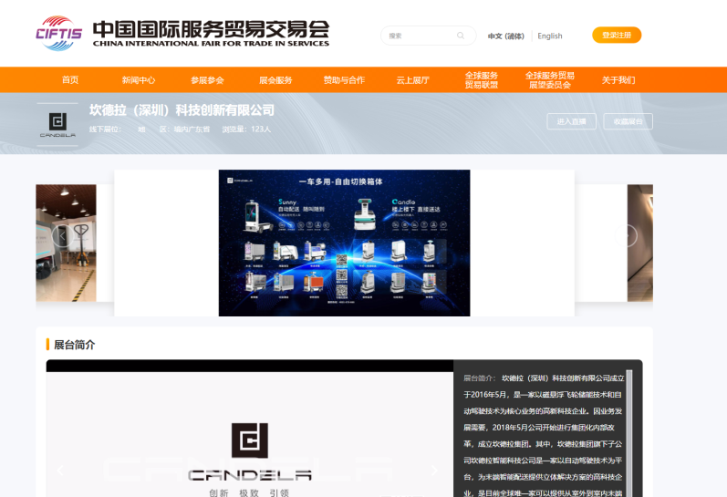The width and height of the screenshot is (727, 497).
Task: Go to next image in top carousel
Action: pyautogui.click(x=626, y=236)
